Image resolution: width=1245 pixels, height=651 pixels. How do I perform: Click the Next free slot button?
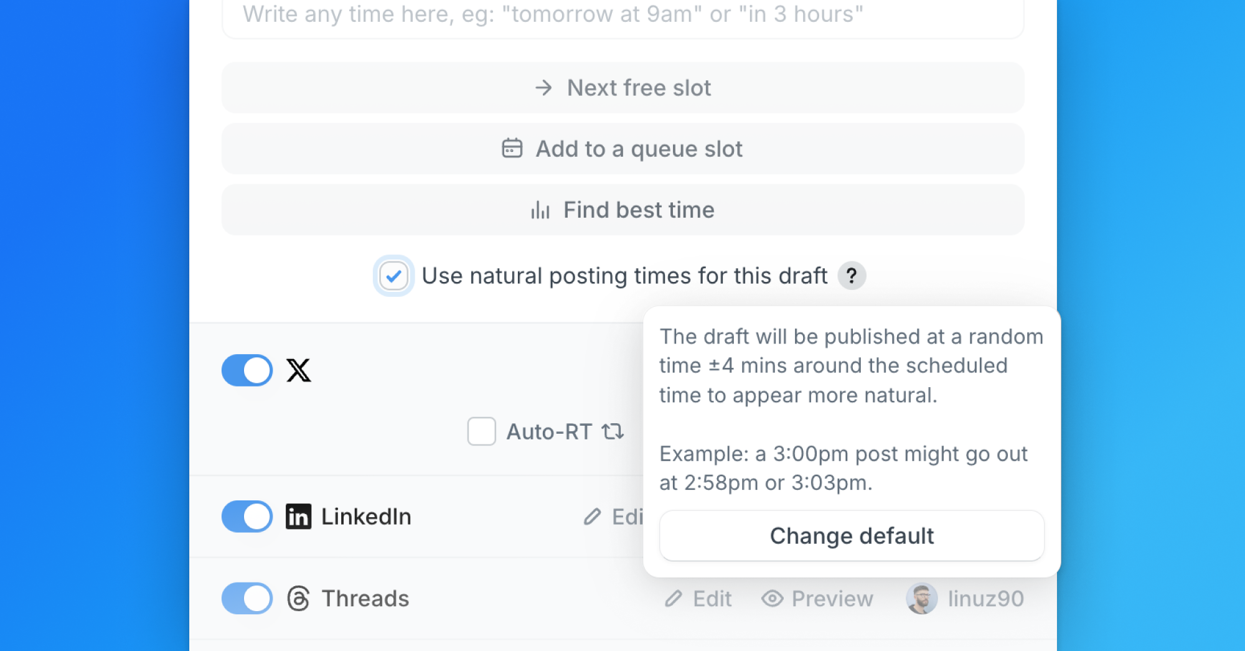coord(623,88)
